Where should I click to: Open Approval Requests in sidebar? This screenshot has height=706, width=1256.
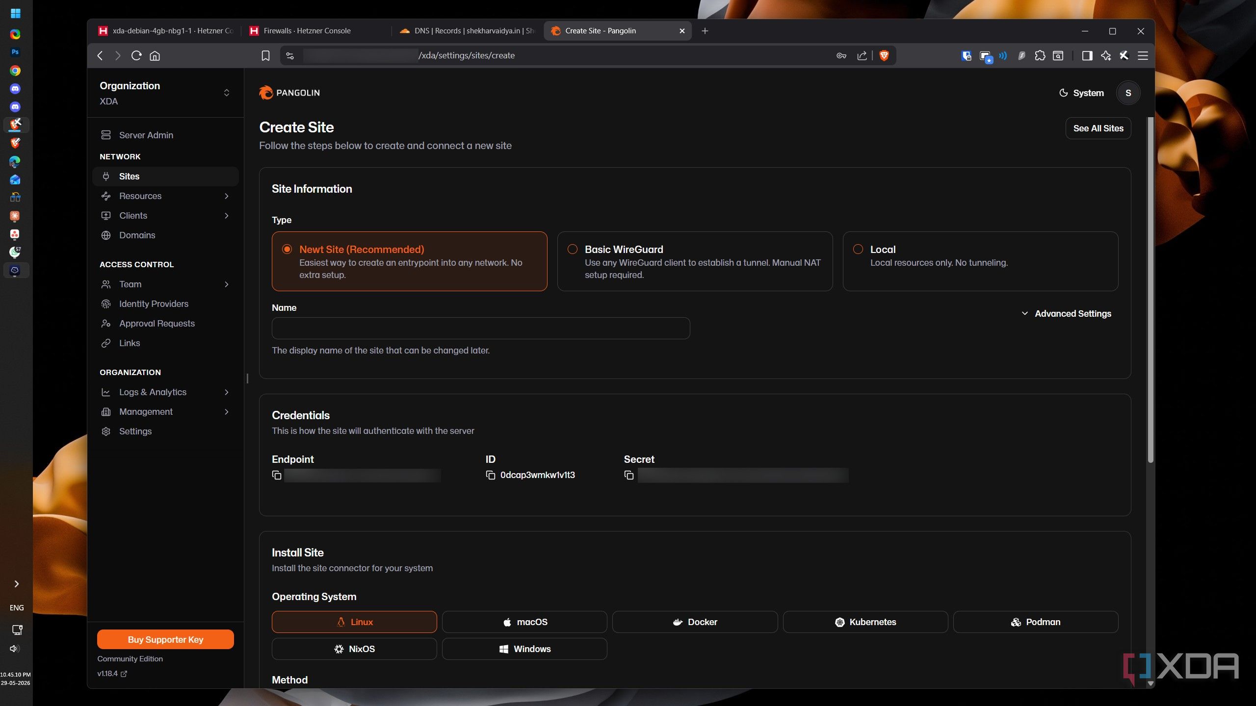(x=165, y=324)
